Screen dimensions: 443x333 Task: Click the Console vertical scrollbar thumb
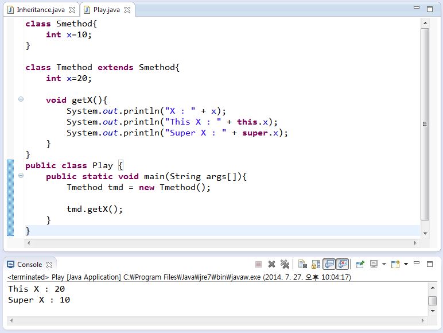433,300
